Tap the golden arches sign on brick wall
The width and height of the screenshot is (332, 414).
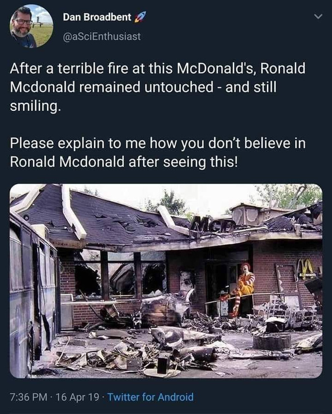[x=306, y=268]
